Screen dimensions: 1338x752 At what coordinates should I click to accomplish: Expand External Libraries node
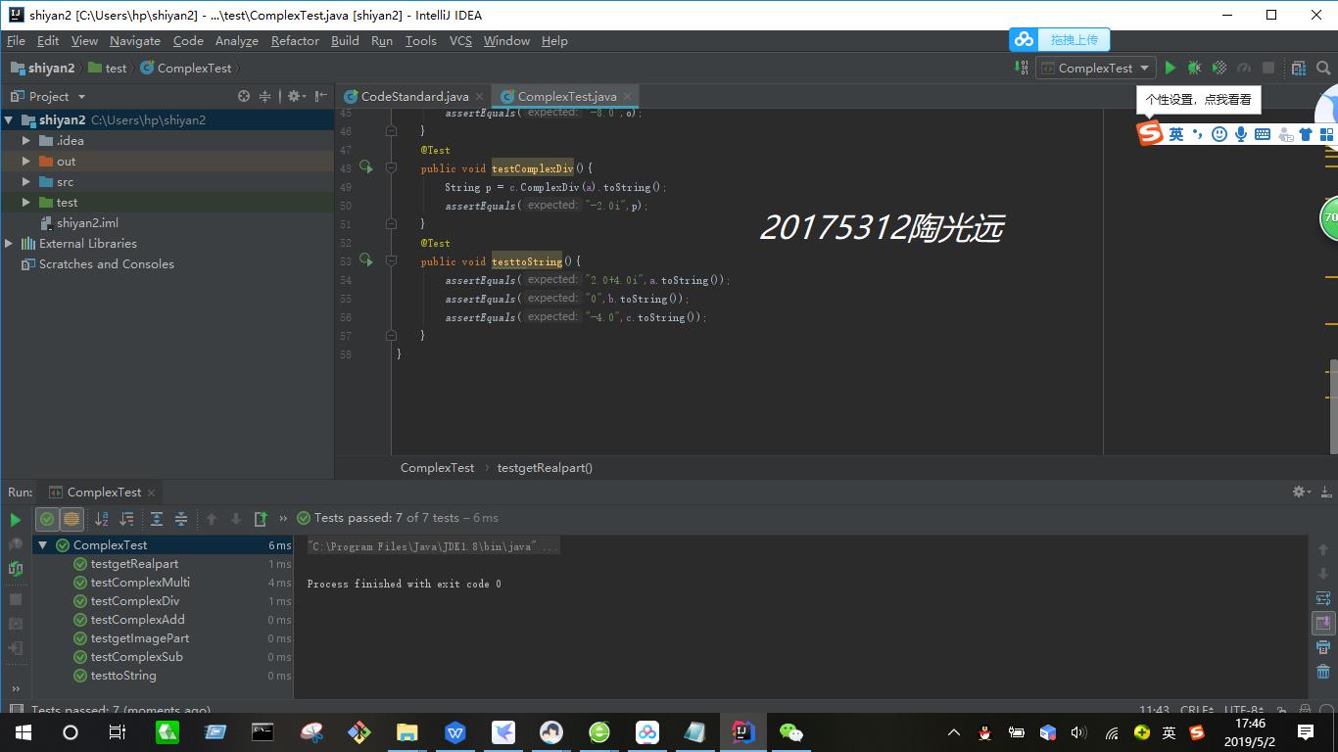click(9, 244)
